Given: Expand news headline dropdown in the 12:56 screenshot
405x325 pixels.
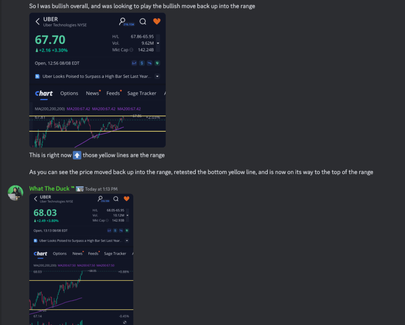Looking at the screenshot, I should click(157, 76).
